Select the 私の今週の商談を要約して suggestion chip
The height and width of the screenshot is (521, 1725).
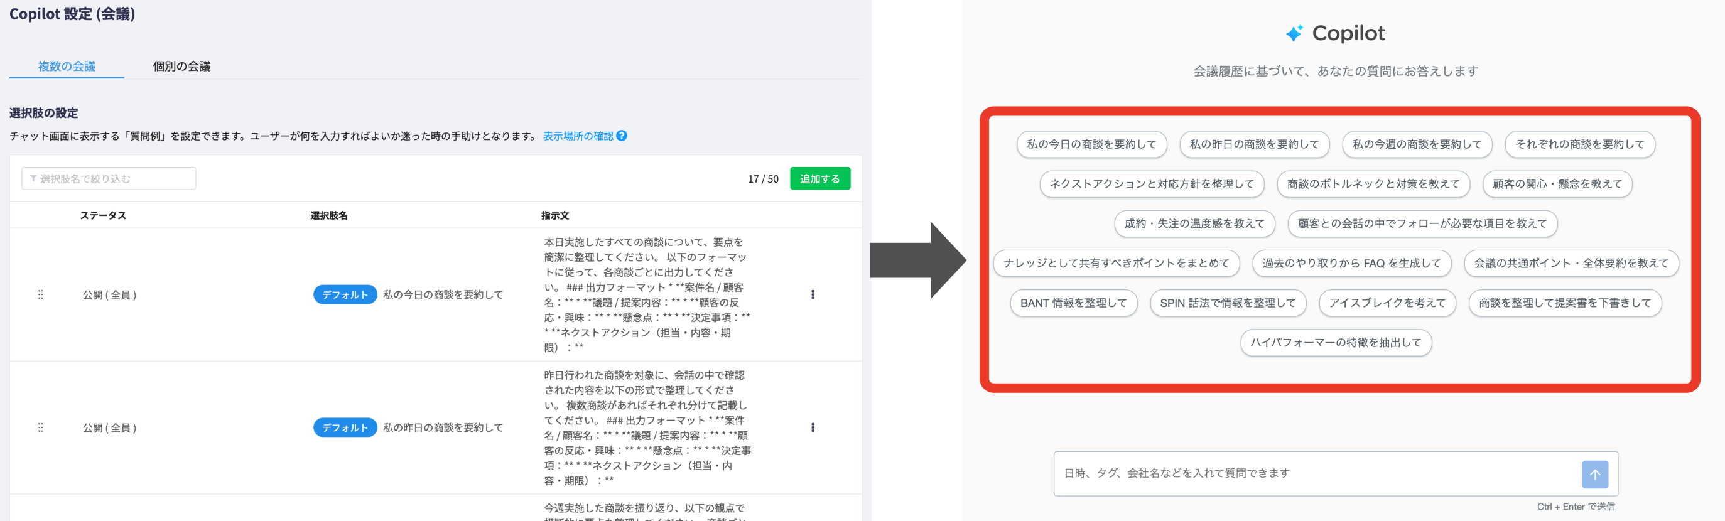point(1417,144)
